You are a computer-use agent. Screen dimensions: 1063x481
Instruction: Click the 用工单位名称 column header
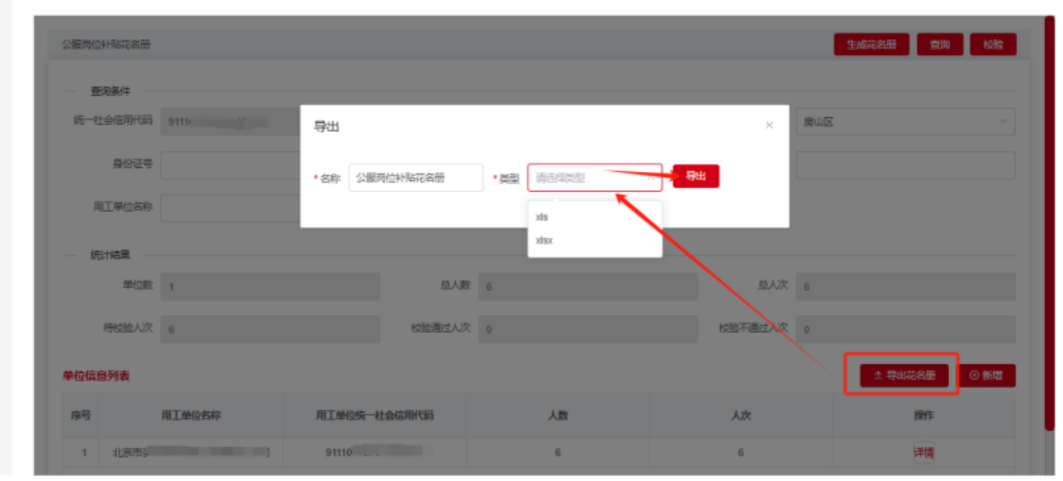click(190, 415)
